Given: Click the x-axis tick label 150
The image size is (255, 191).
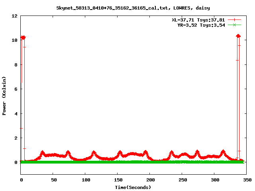Looking at the screenshot, I should coord(118,180).
